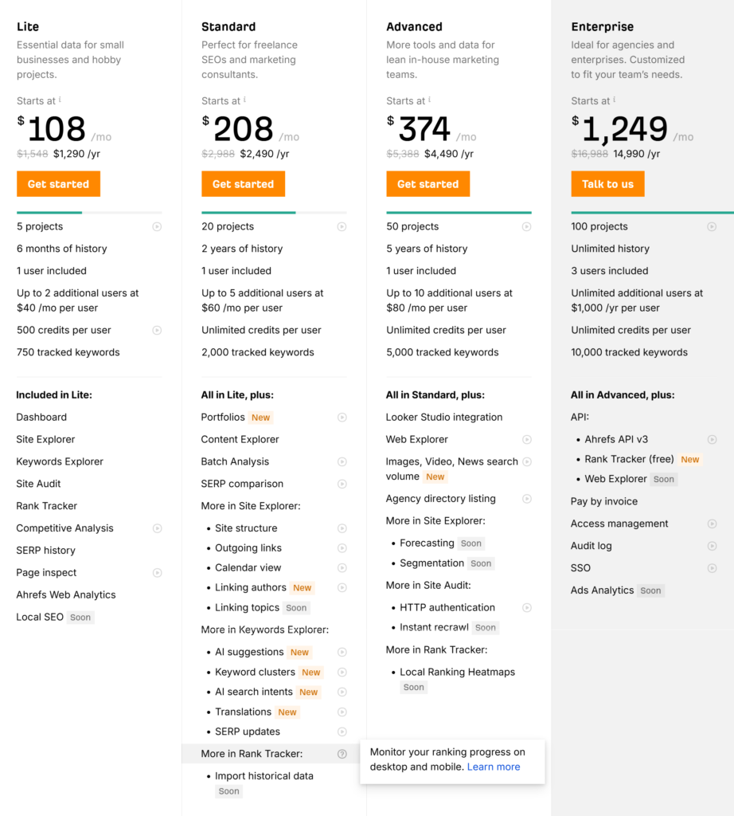Screen dimensions: 734x816
Task: Click the play icon for Competitive Analysis
Action: [157, 528]
